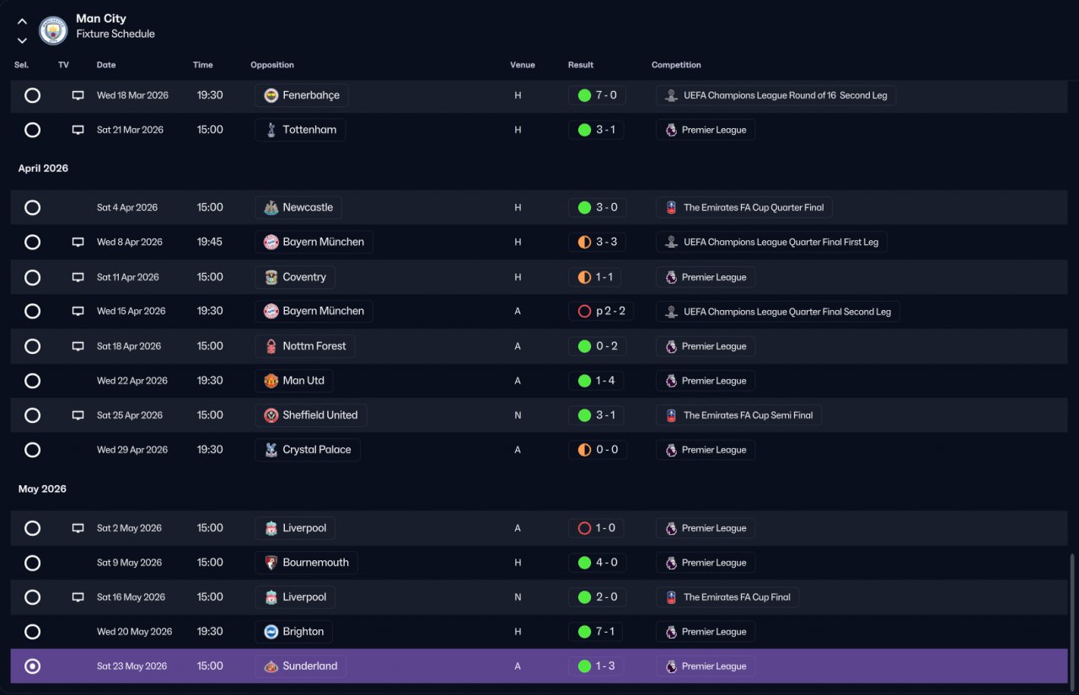Click the Tottenham club crest icon
1079x695 pixels.
pyautogui.click(x=271, y=130)
